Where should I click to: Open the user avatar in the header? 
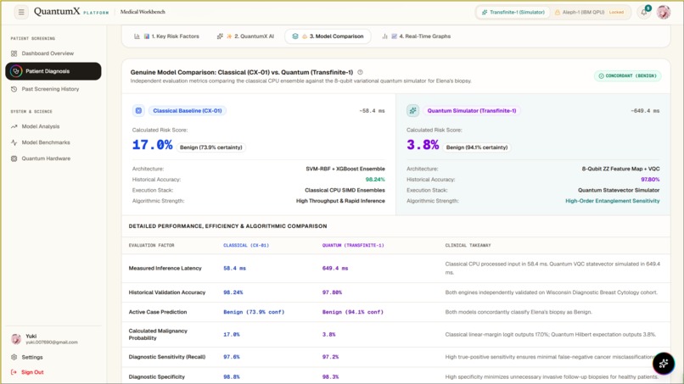[664, 12]
